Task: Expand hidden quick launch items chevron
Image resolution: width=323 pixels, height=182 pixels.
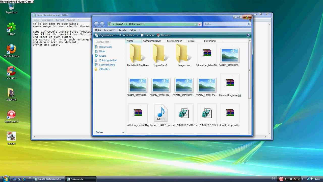Action: (30, 178)
